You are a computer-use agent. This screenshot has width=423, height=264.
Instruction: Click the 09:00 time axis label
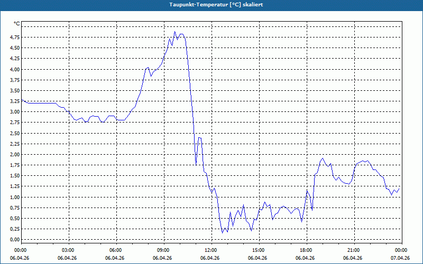pos(164,250)
